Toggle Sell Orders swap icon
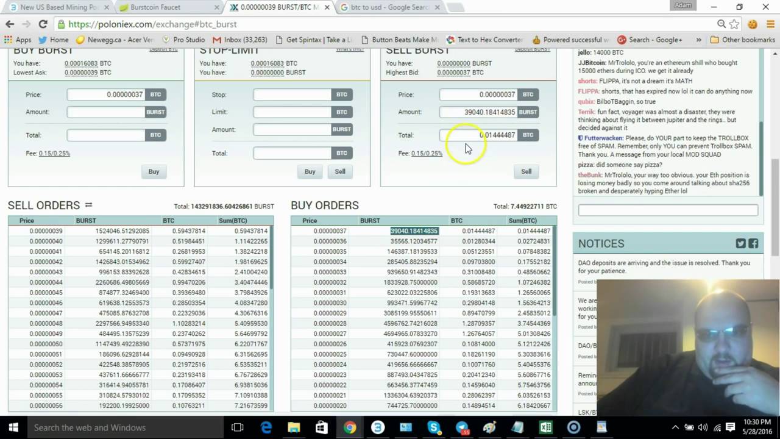This screenshot has height=439, width=780. (x=88, y=205)
